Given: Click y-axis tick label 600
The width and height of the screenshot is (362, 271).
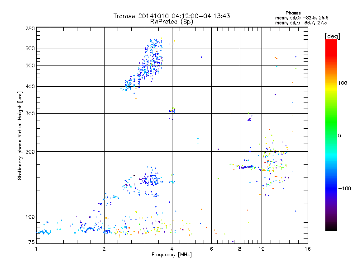Looking at the screenshot, I should 30,48.
